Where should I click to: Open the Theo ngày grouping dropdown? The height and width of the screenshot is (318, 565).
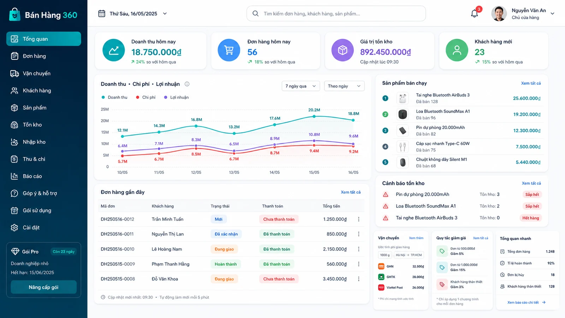tap(344, 86)
